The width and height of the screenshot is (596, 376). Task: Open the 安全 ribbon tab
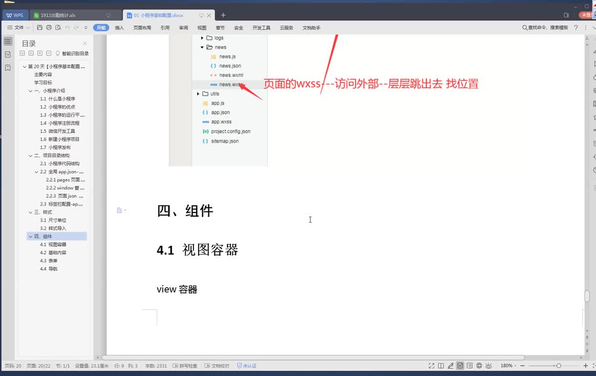tap(239, 28)
